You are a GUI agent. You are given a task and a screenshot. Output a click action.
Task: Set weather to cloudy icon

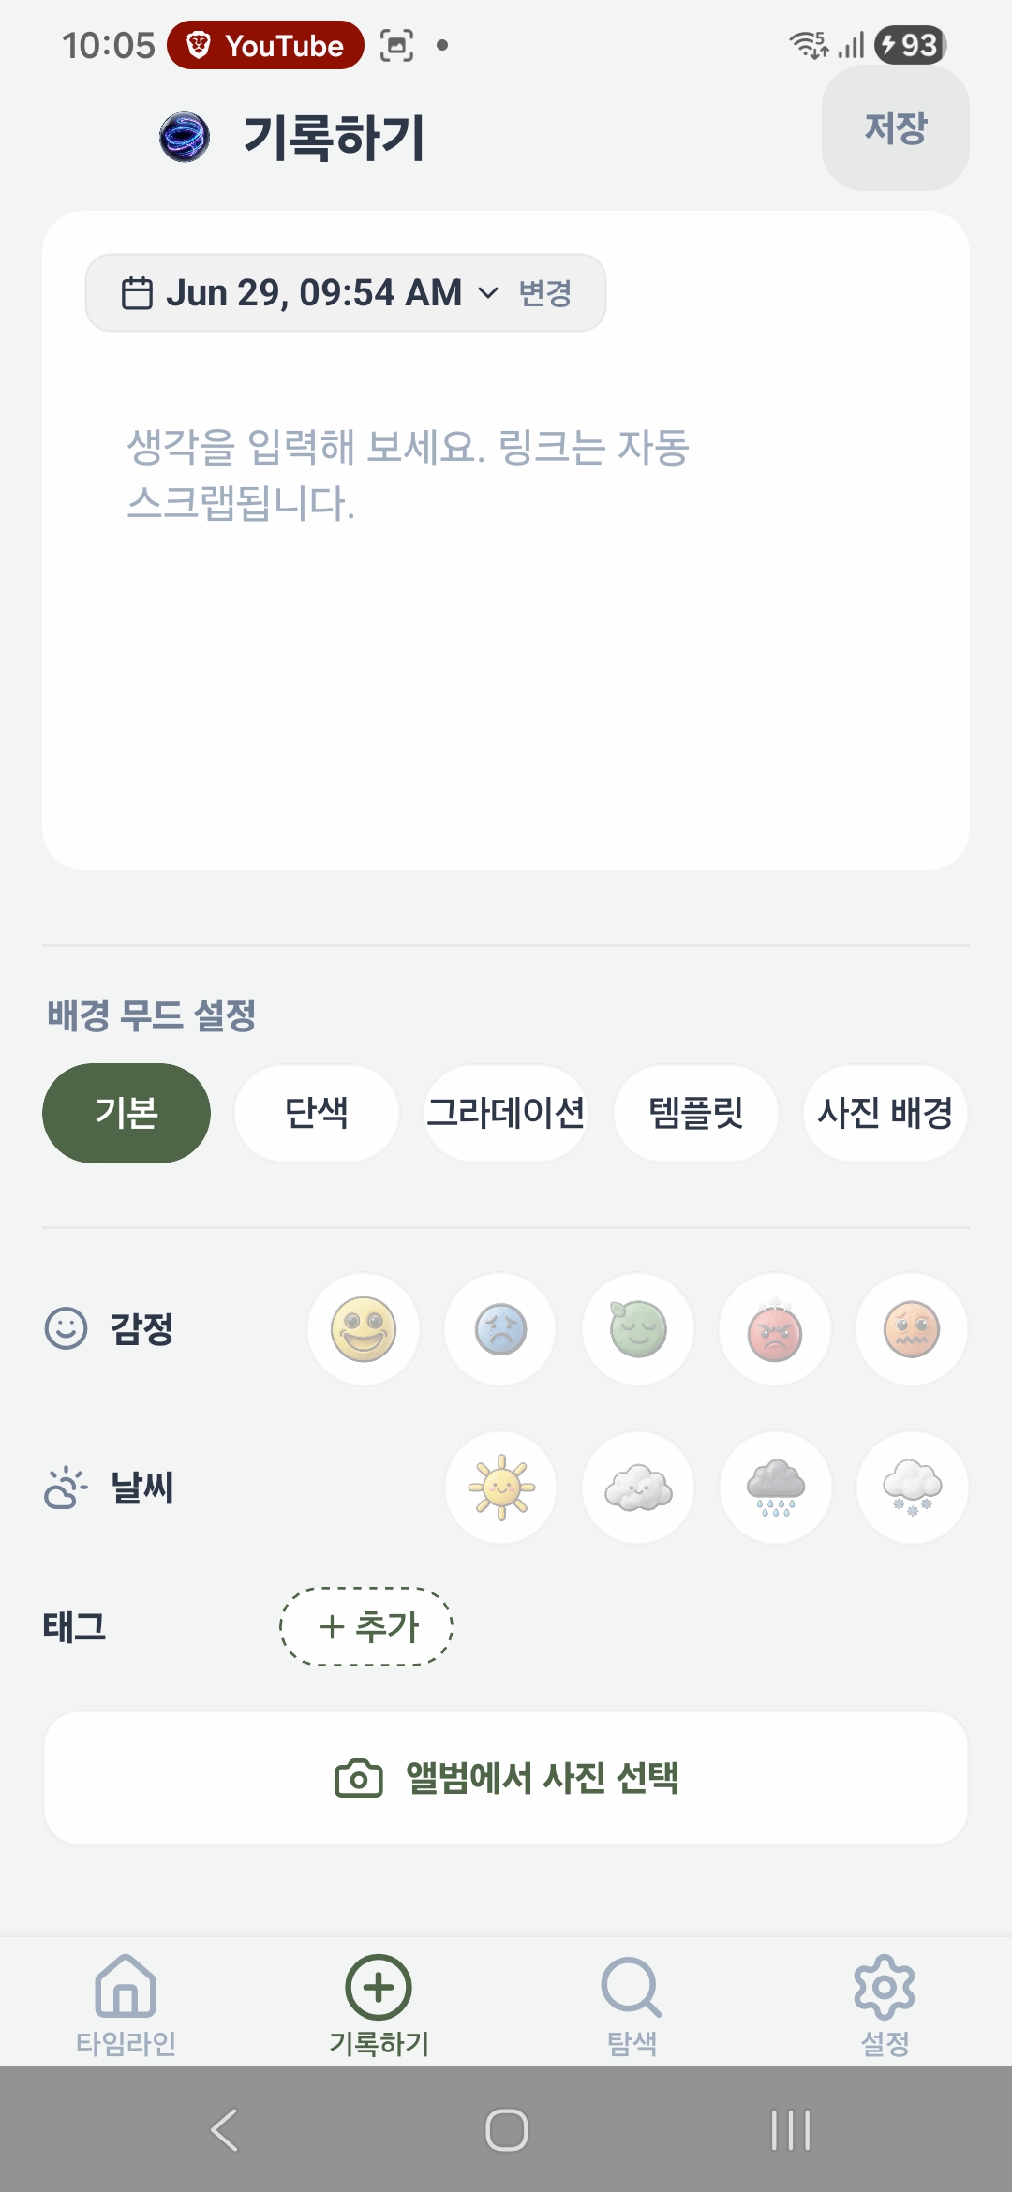click(x=638, y=1488)
